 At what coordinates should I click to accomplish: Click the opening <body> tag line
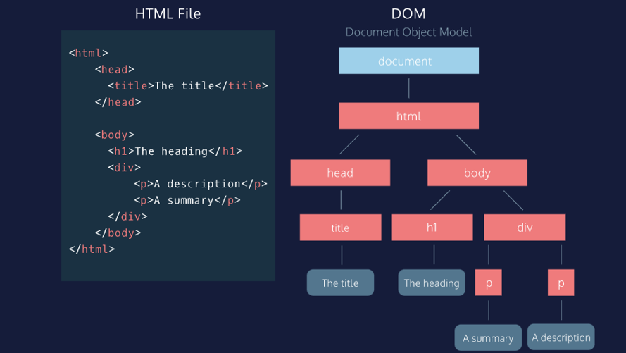[115, 135]
